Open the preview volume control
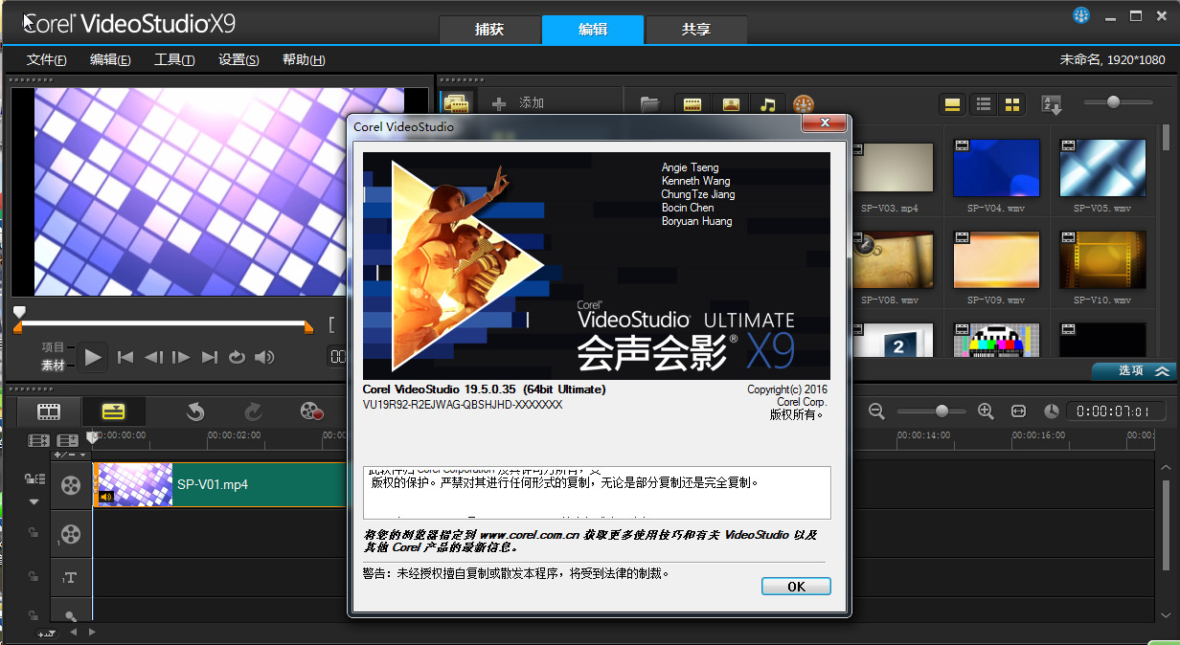 [x=264, y=357]
